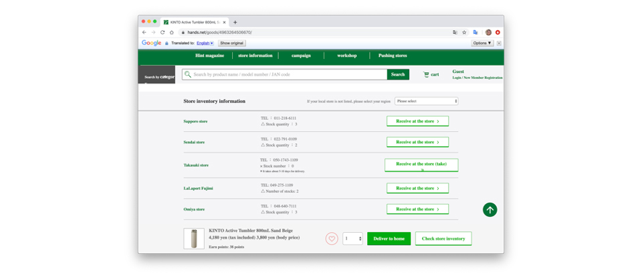Choose Receive at the store for Sapporo
Image resolution: width=642 pixels, height=273 pixels.
click(417, 121)
